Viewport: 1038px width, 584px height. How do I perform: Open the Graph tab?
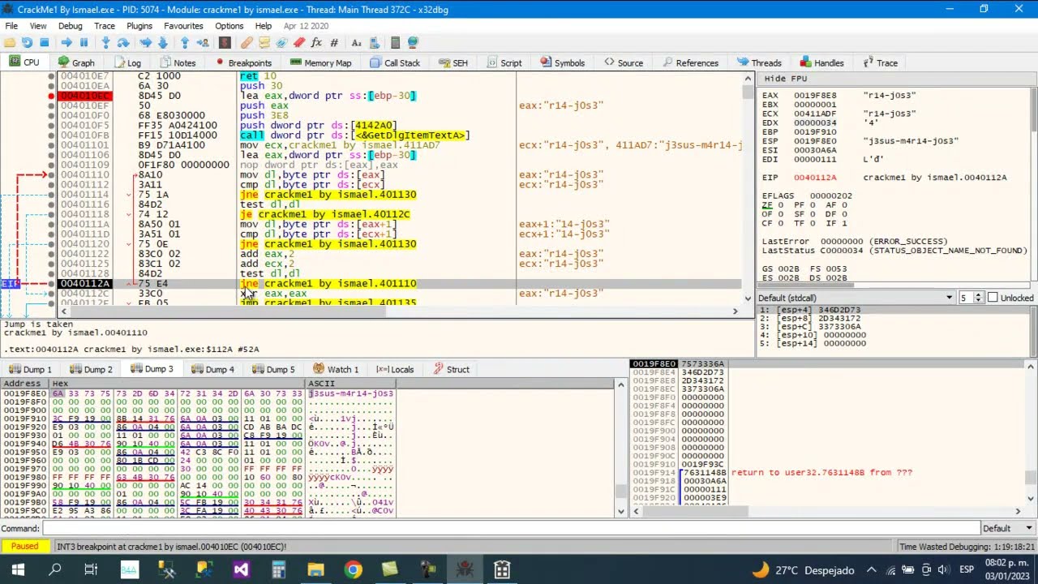point(76,62)
